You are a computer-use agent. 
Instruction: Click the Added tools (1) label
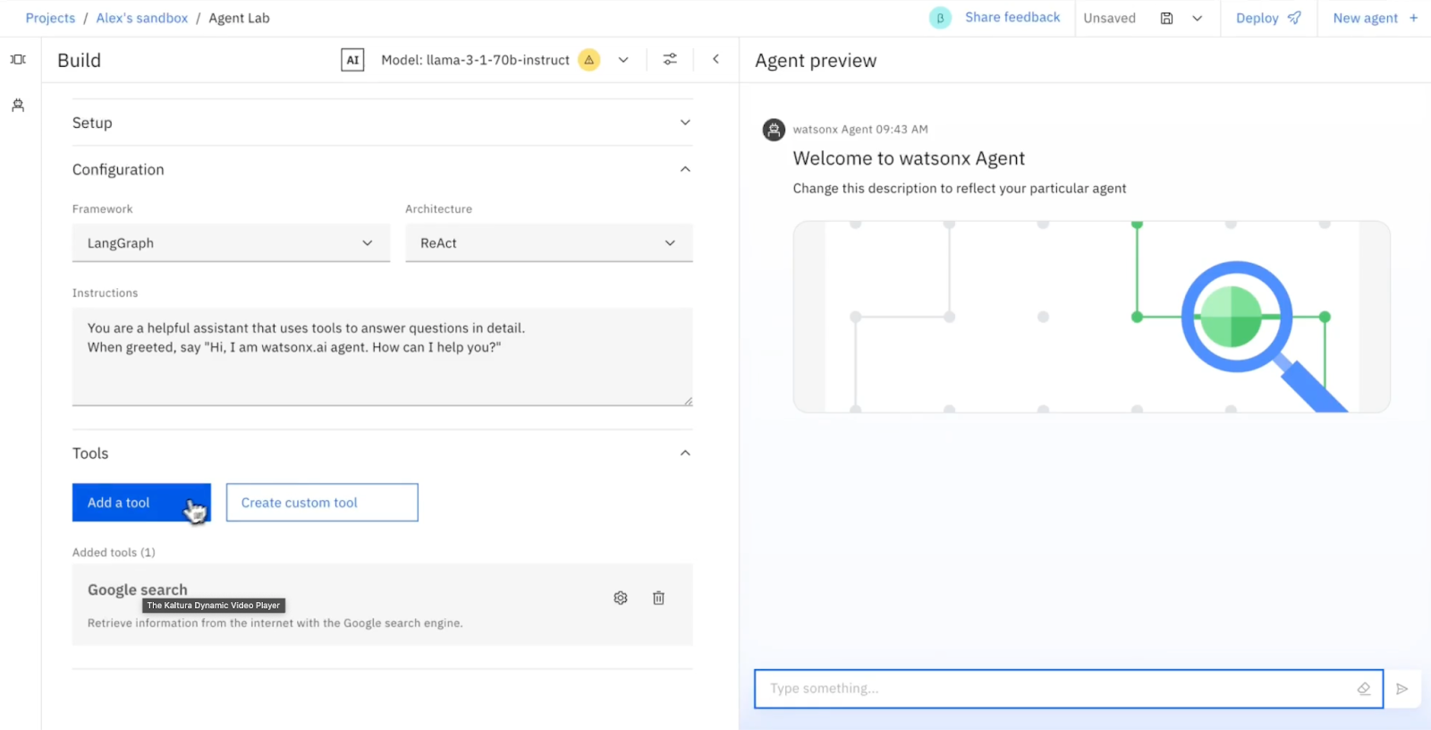pos(114,552)
